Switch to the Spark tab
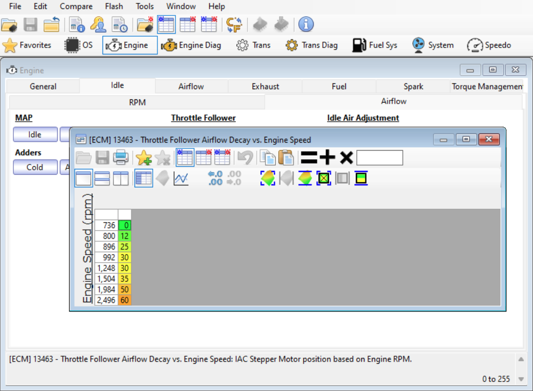 click(413, 87)
